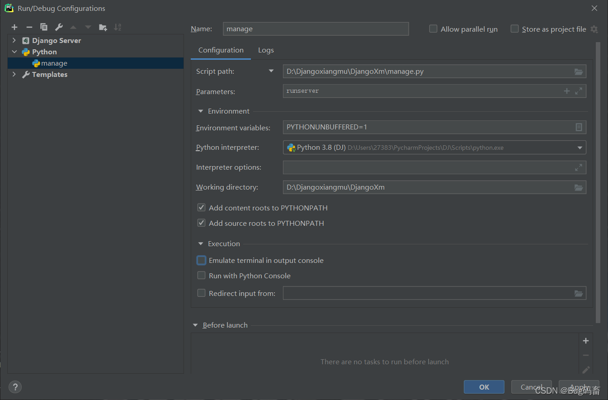Toggle Allow parallel run checkbox
The image size is (608, 400).
[433, 29]
